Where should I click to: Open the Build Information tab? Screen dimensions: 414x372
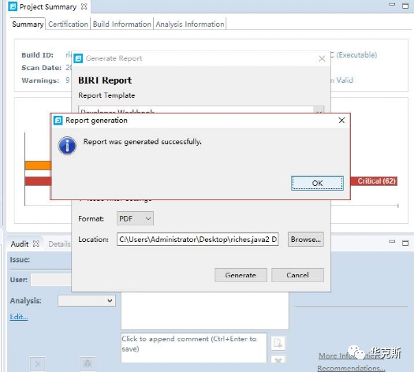click(x=121, y=24)
